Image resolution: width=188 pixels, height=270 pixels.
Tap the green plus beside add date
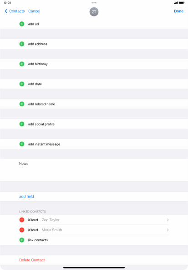pyautogui.click(x=22, y=84)
